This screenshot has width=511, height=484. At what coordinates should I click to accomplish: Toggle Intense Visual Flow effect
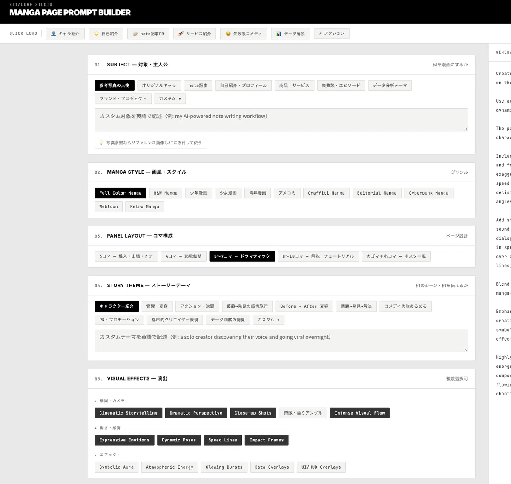tap(359, 413)
